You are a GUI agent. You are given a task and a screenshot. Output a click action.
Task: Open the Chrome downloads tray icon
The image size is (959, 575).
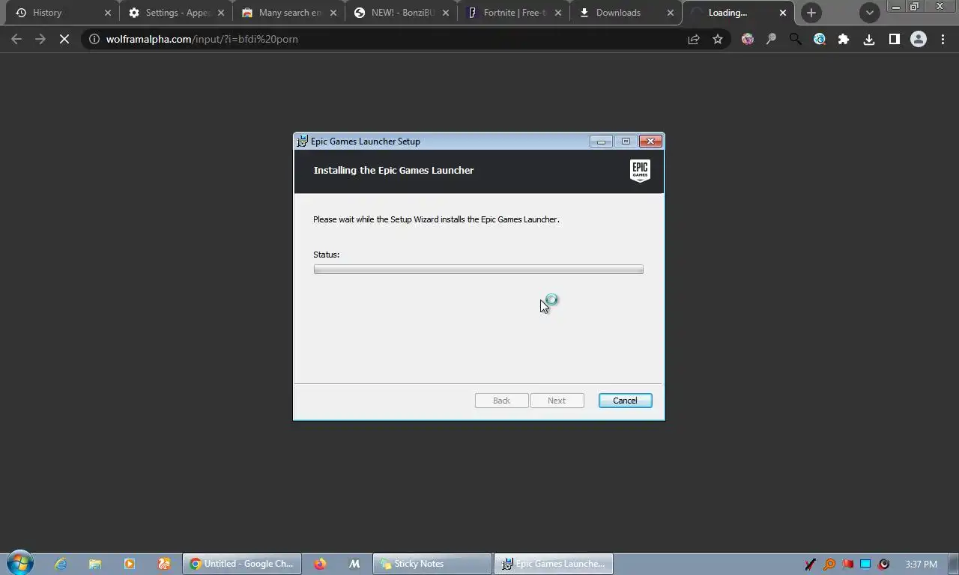(869, 39)
